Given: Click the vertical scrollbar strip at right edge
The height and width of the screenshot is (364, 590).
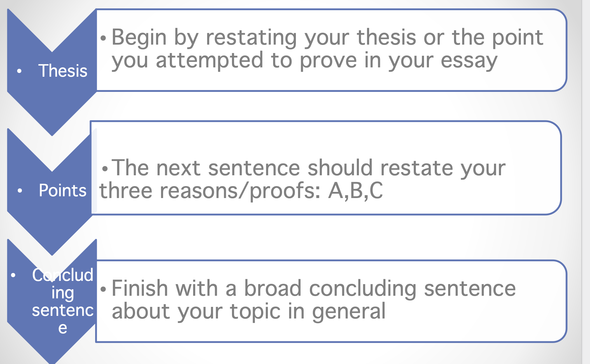Looking at the screenshot, I should click(586, 182).
